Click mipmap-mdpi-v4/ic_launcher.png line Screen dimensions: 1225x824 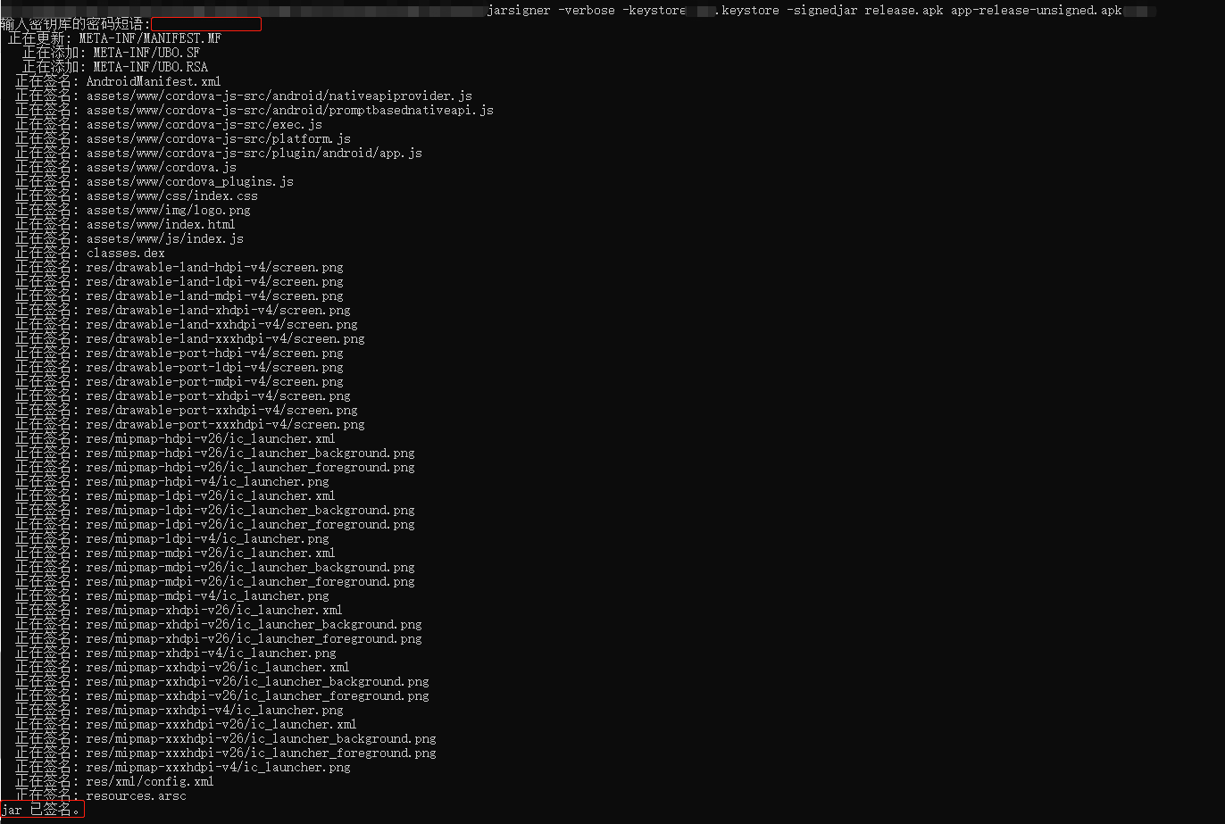point(171,595)
